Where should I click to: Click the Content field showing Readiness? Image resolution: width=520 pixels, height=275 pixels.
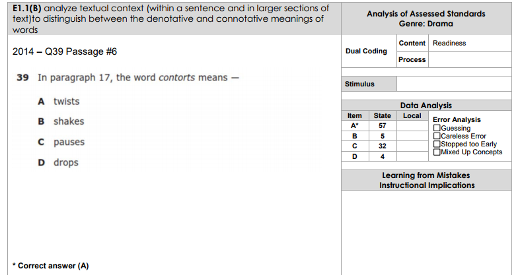click(x=470, y=44)
